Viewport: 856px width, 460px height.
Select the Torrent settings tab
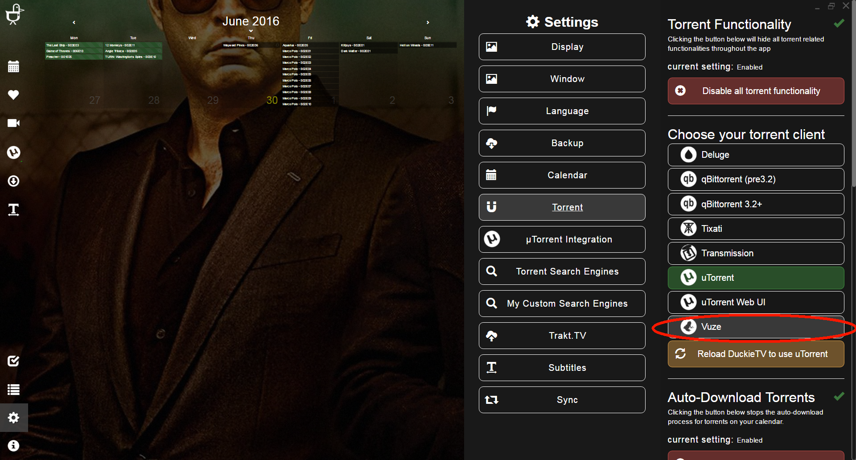point(562,207)
